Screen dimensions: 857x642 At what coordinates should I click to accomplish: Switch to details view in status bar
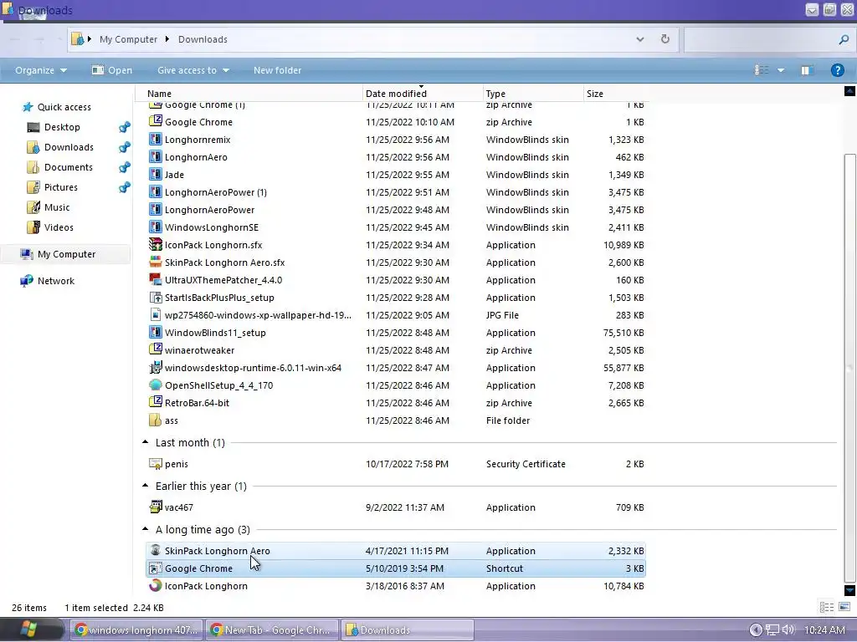click(826, 607)
